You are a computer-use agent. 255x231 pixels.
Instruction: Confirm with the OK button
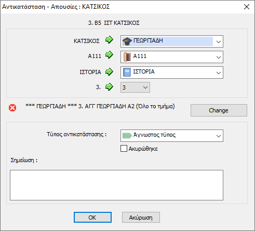coord(92,218)
